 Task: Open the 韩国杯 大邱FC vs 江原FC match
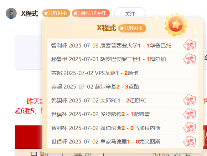click(x=123, y=100)
